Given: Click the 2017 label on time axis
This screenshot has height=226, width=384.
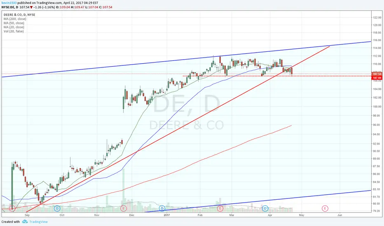Looking at the screenshot, I should (x=167, y=215).
